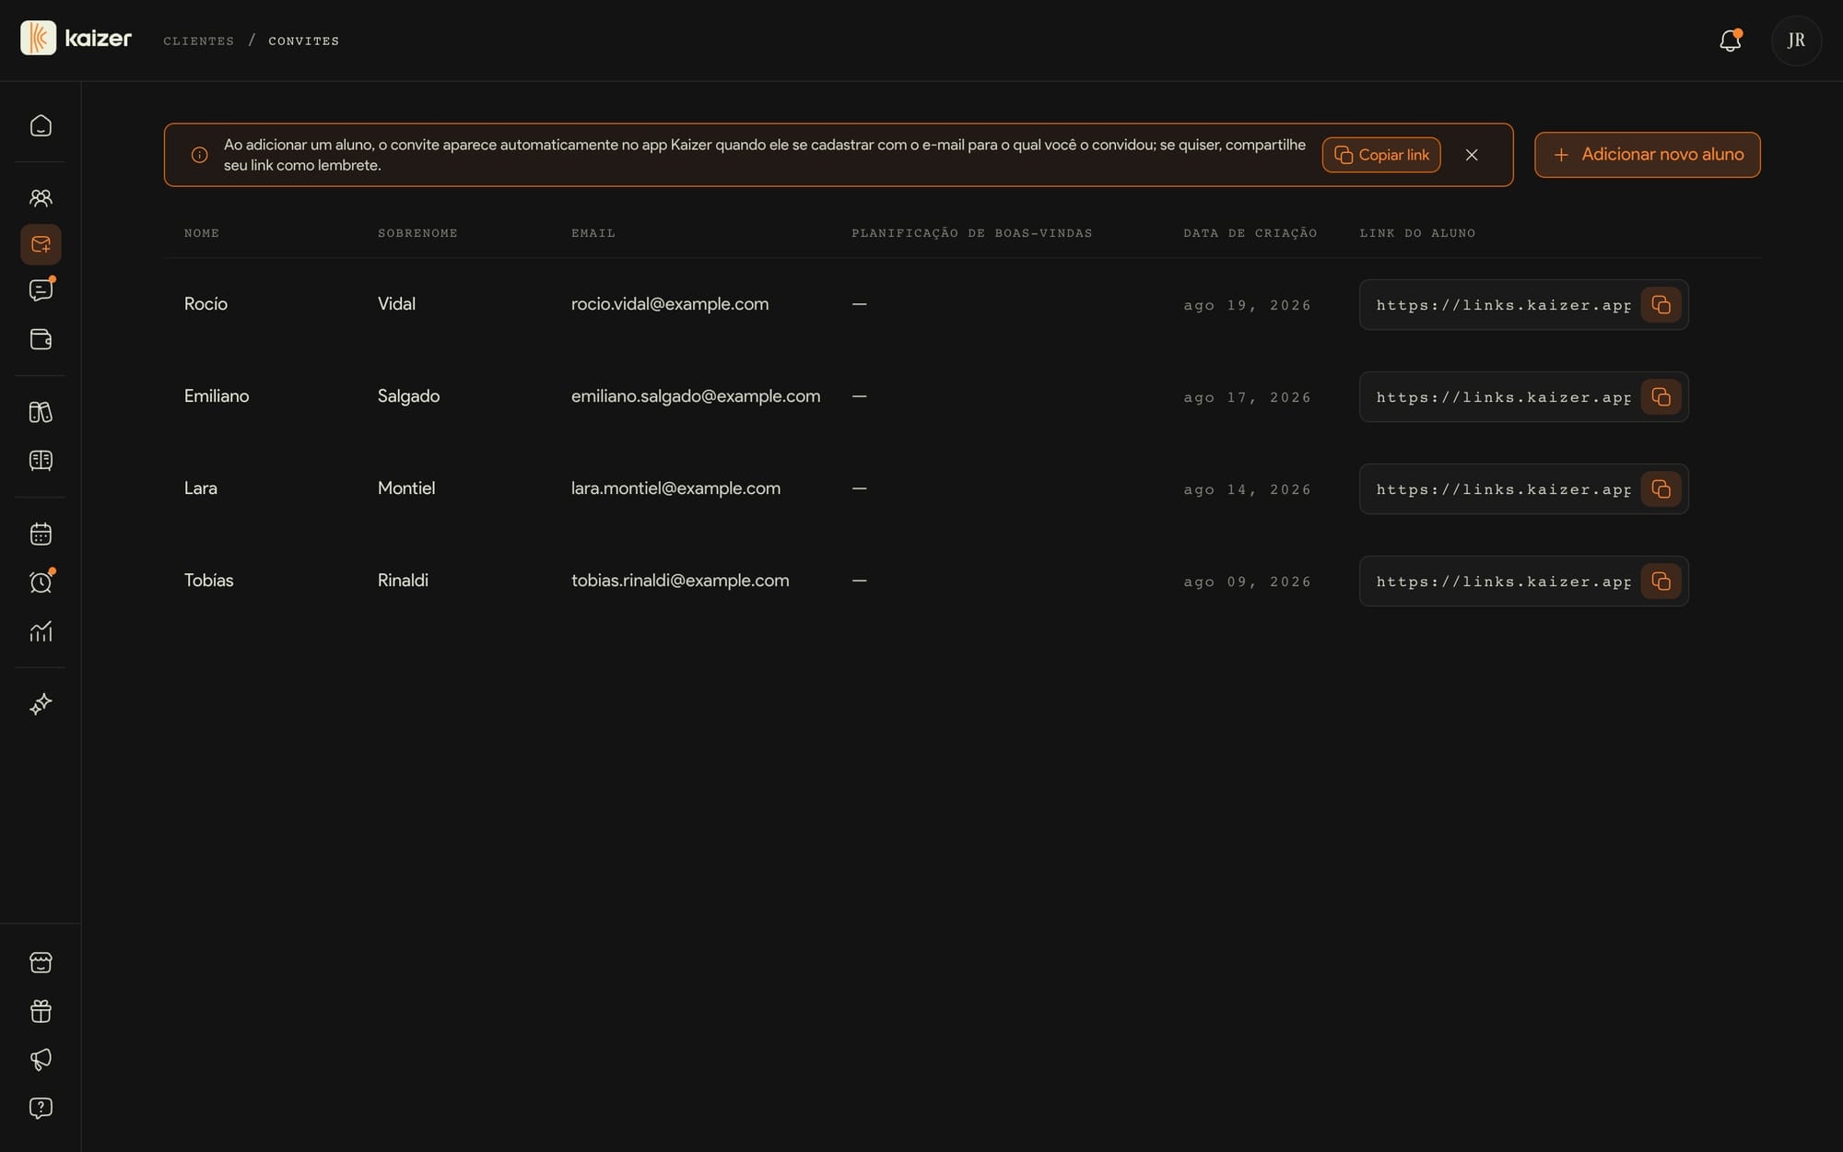Click the Copiar link button
The height and width of the screenshot is (1152, 1843).
(x=1381, y=155)
